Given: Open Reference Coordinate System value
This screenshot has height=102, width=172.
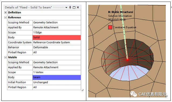Looking at the screenshot, I should click(x=57, y=43).
